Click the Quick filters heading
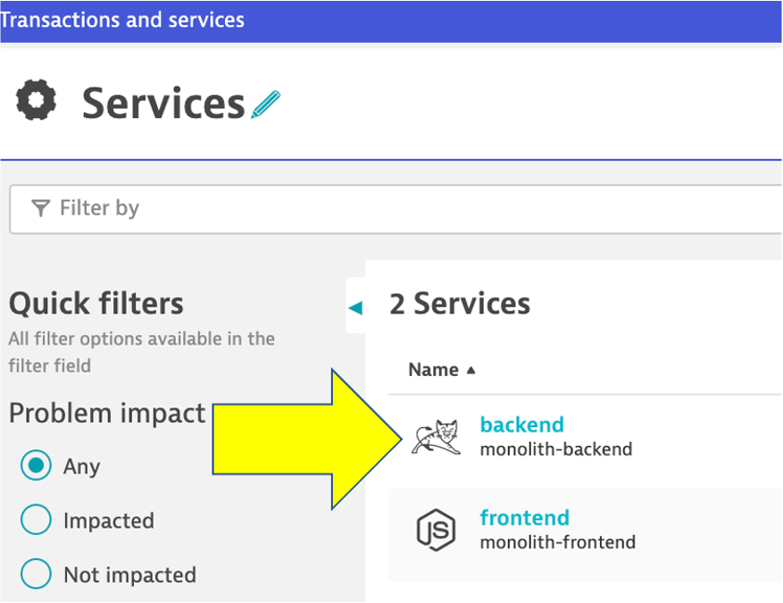This screenshot has width=783, height=603. 96,304
